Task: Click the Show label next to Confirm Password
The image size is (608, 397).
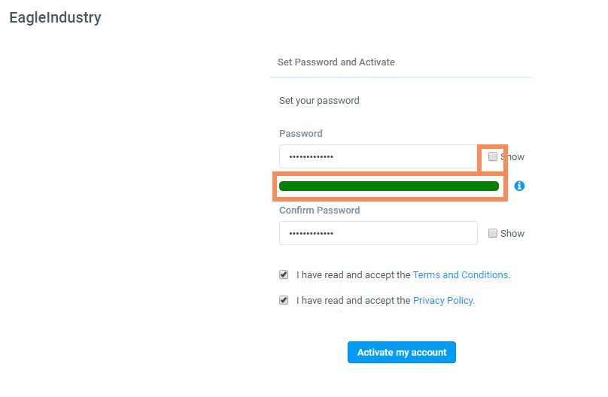Action: (512, 234)
